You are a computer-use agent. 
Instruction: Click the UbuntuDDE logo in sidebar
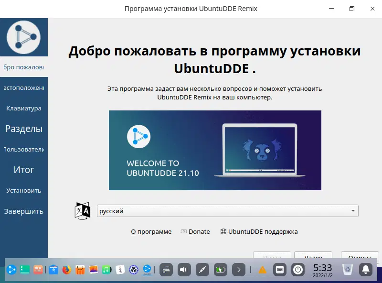click(23, 37)
